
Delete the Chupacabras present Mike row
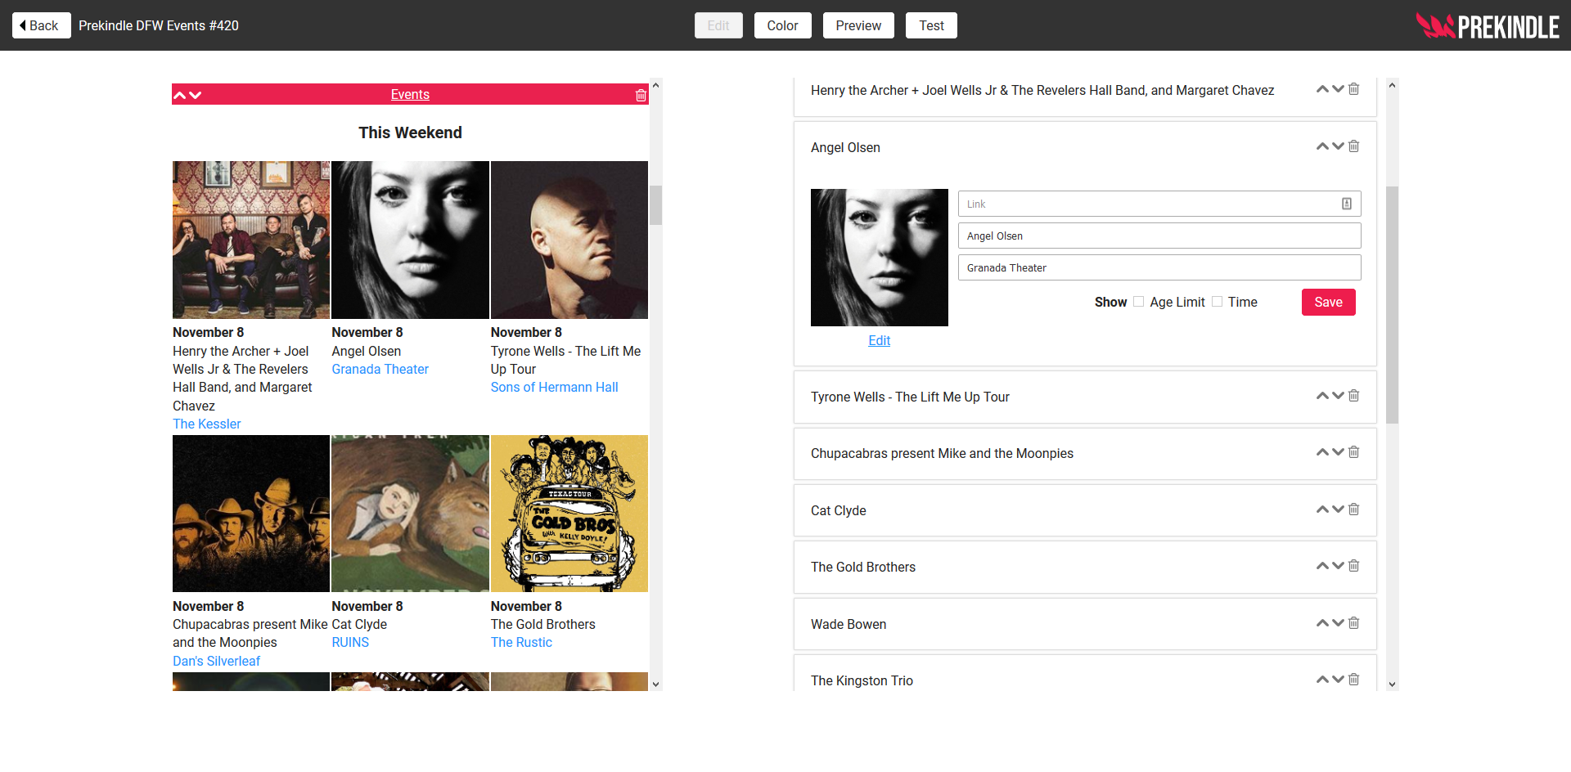click(x=1353, y=452)
